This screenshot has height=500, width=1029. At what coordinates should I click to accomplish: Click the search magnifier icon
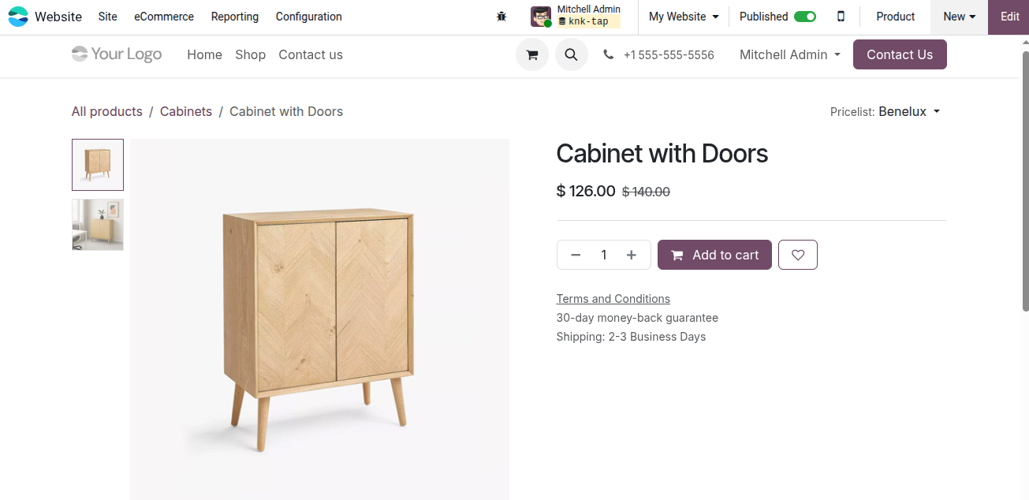point(572,55)
